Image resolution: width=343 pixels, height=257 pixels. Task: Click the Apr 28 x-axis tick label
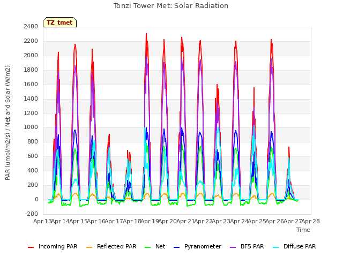click(311, 221)
